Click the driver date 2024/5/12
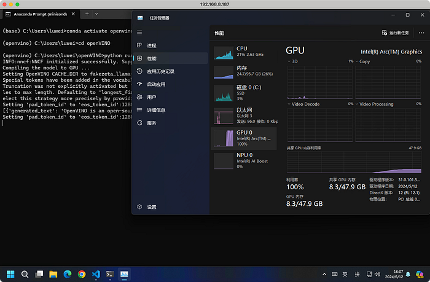The image size is (430, 282). pyautogui.click(x=408, y=186)
